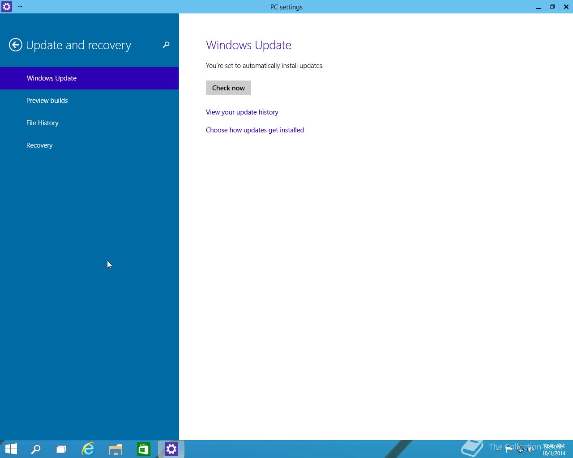
Task: Open the network tray icon
Action: [x=520, y=450]
